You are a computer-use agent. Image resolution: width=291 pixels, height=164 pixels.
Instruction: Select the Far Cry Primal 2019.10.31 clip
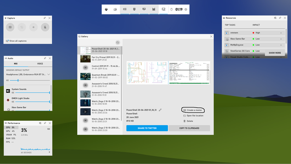[x=100, y=59]
